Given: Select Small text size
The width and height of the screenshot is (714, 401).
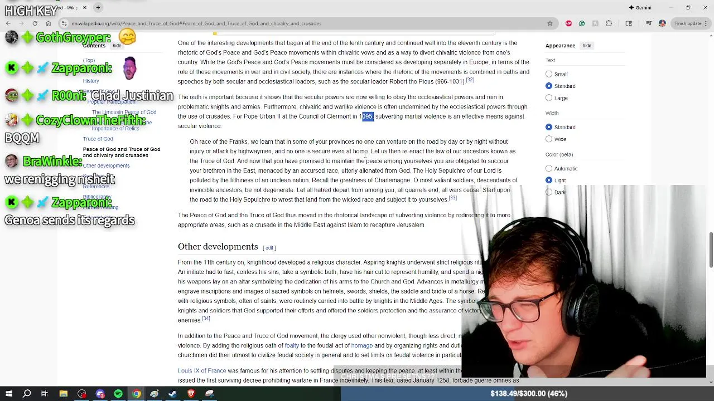Looking at the screenshot, I should pos(549,74).
